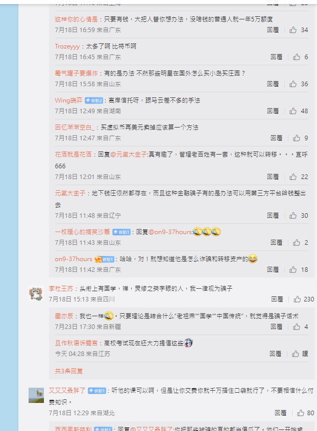Reply to on9-37hours's comment

[x=273, y=270]
